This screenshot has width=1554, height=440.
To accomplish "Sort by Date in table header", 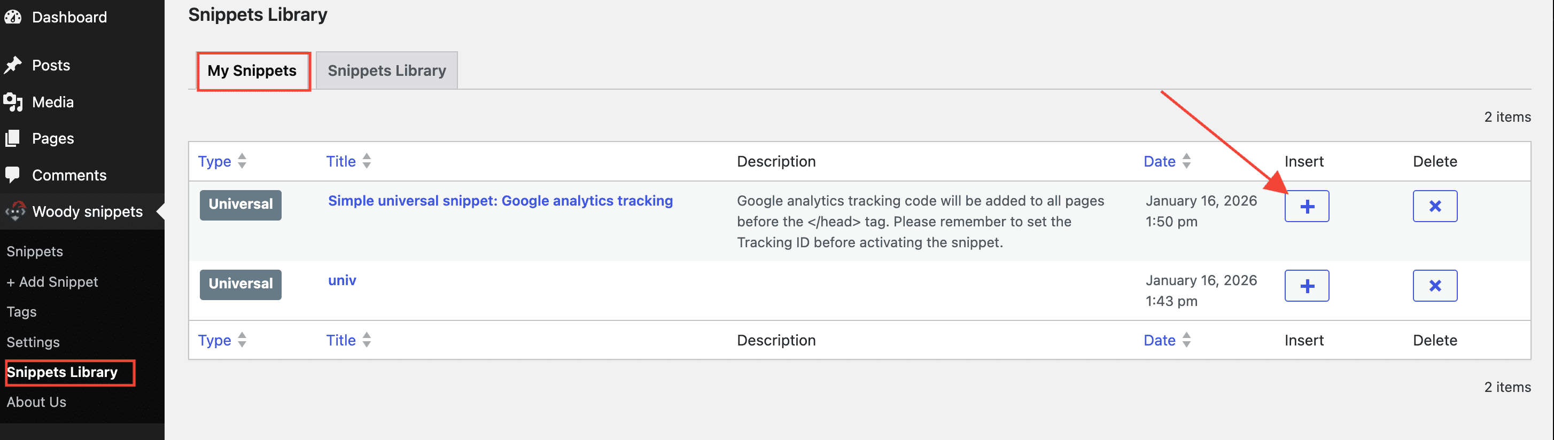I will tap(1159, 162).
